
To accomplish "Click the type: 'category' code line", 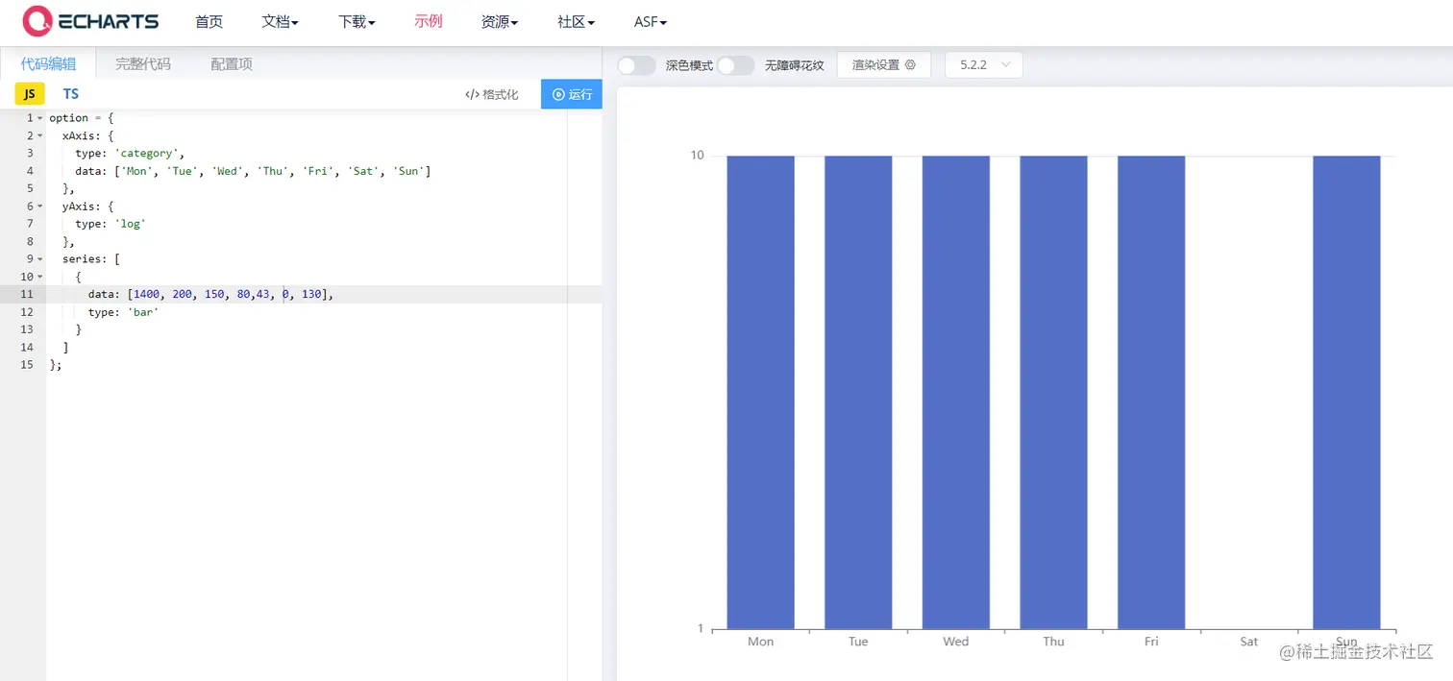I will pyautogui.click(x=130, y=153).
